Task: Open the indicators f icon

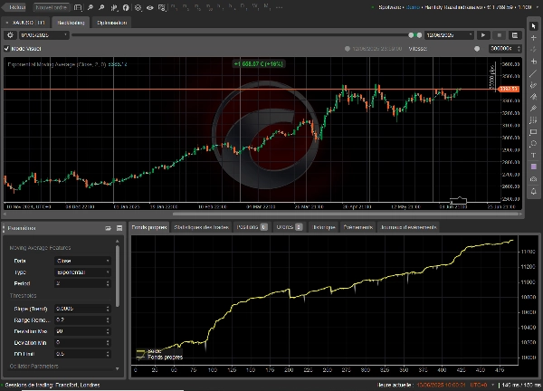Action: point(126,7)
